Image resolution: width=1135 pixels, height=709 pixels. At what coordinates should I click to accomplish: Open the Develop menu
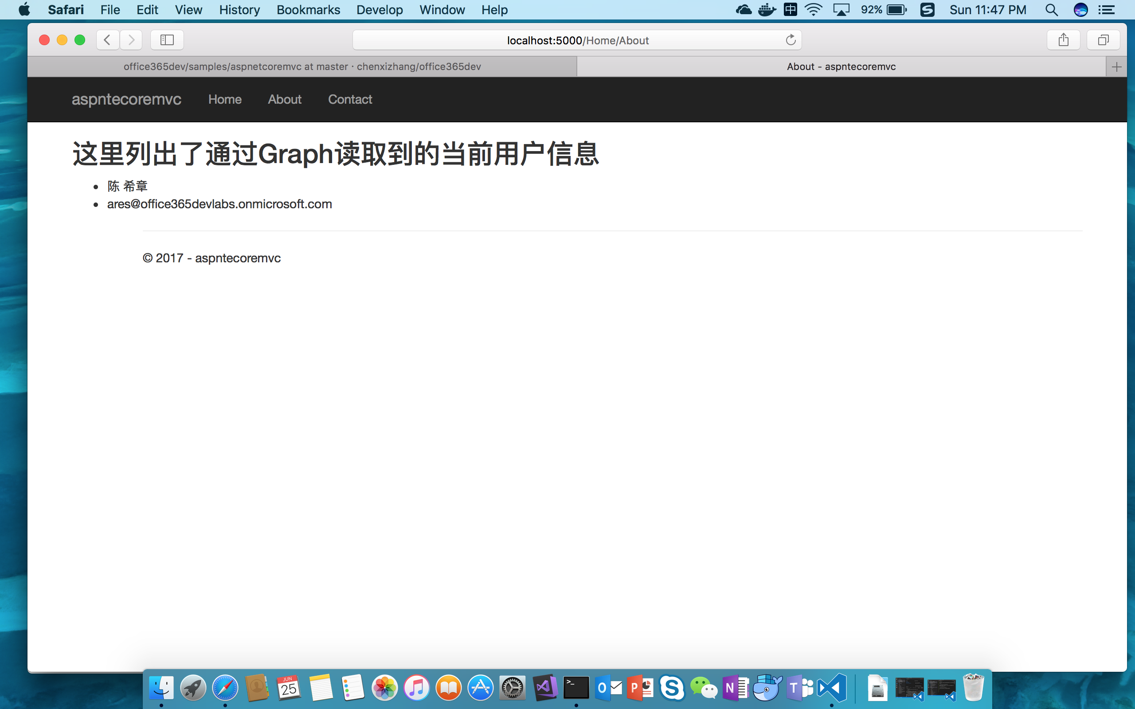380,9
